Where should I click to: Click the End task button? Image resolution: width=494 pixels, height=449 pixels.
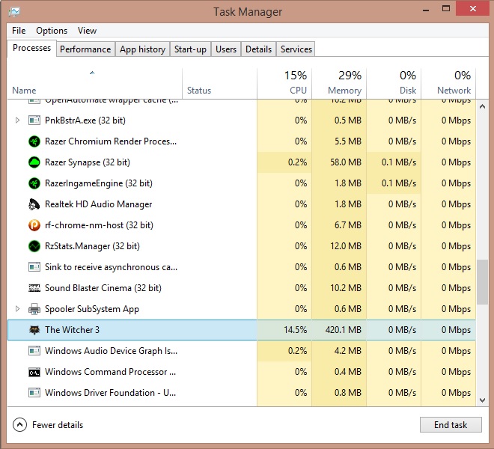[451, 425]
